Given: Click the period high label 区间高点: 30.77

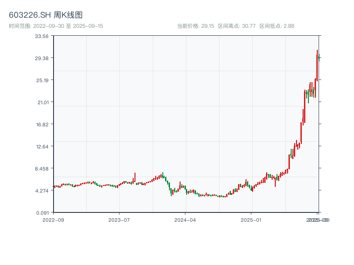Looking at the screenshot, I should coord(237,26).
